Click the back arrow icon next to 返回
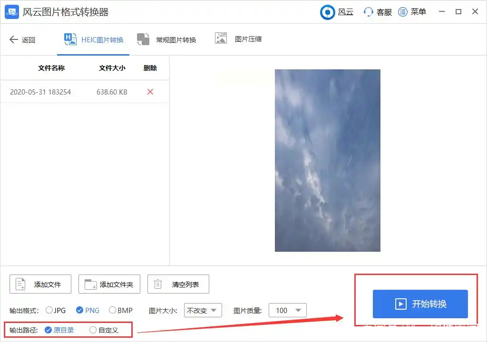Screen dimensions: 487x342 [14, 39]
